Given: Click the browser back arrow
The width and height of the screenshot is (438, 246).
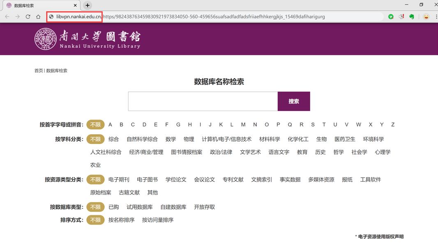Looking at the screenshot, I should click(7, 17).
